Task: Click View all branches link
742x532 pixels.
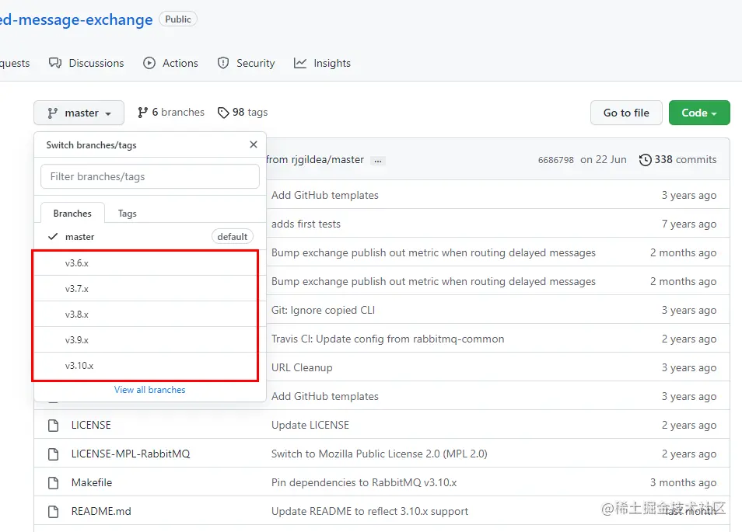Action: tap(149, 390)
